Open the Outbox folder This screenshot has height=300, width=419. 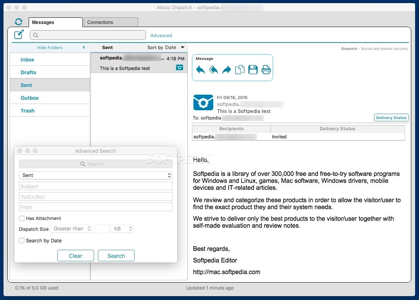[50, 98]
